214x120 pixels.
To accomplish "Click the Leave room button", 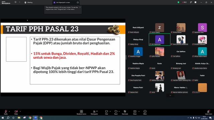I will [209, 112].
